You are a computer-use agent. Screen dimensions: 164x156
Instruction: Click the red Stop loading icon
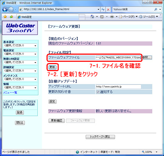(108, 9)
